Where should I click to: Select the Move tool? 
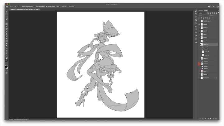point(7,12)
